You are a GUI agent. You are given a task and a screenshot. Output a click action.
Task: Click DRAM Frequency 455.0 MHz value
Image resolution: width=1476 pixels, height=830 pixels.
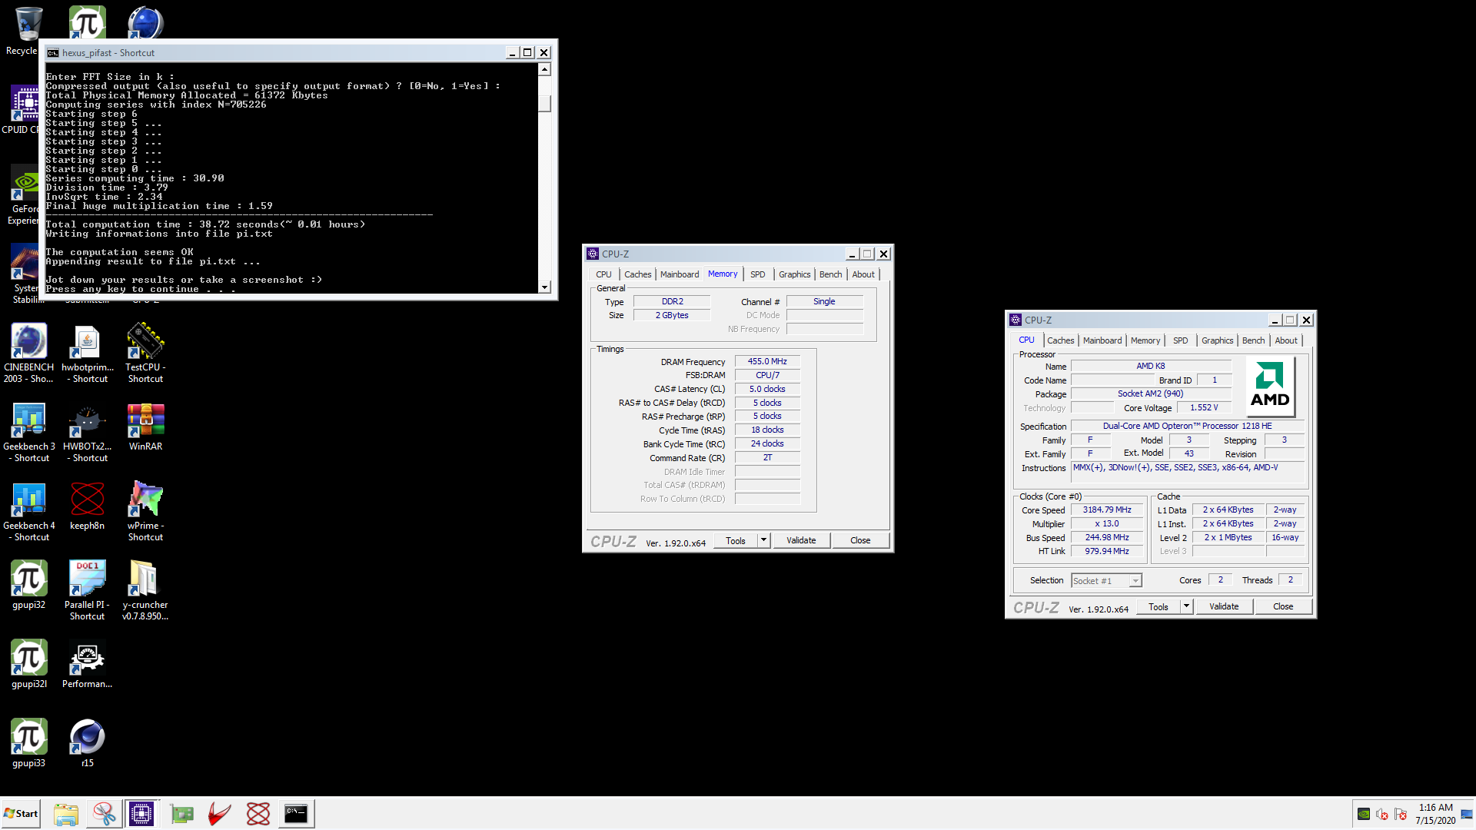tap(767, 362)
